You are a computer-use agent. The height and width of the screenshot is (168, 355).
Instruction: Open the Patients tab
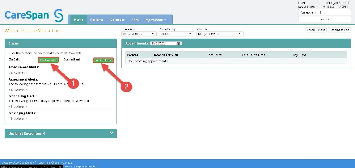tap(97, 20)
